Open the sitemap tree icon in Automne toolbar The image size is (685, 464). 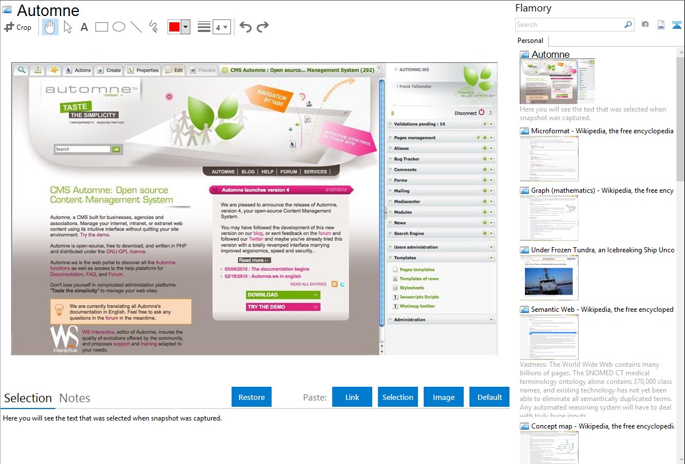38,70
